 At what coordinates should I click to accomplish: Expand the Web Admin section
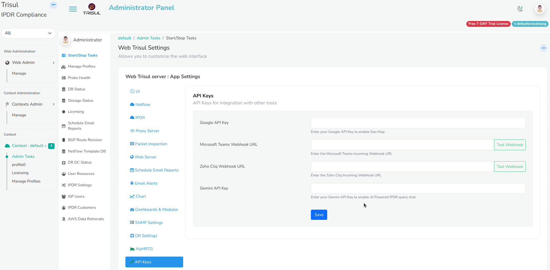[x=29, y=63]
